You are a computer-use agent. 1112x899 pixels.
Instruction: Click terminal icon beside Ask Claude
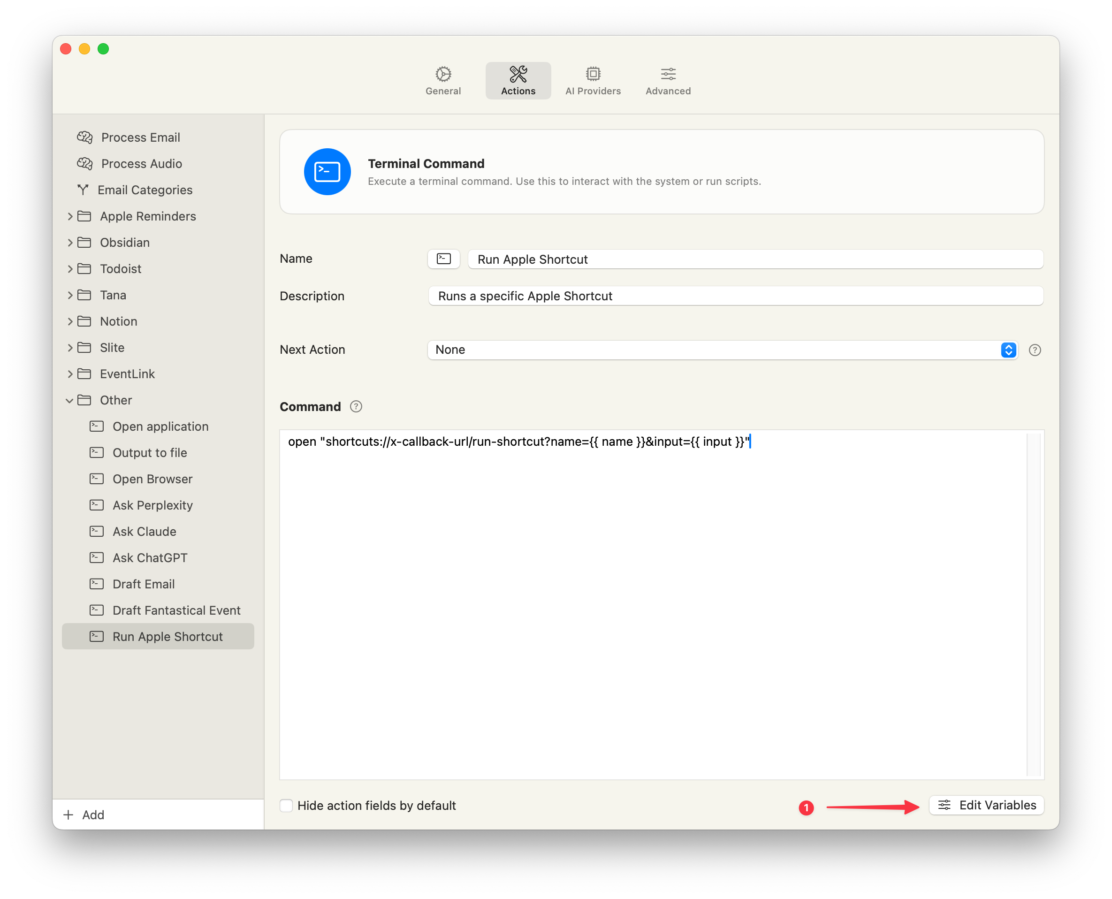[97, 531]
